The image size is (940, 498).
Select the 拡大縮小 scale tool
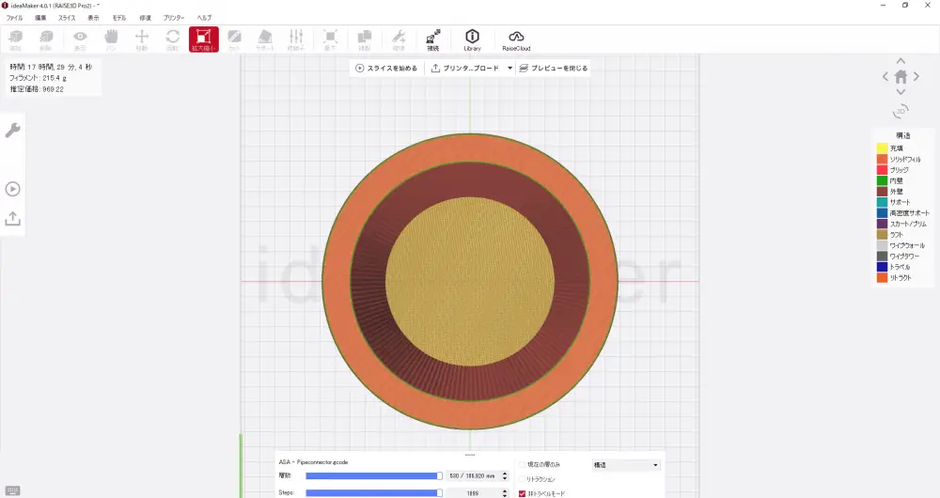click(x=203, y=39)
